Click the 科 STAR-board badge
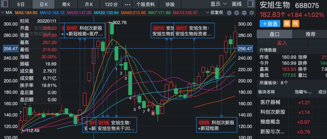The image size is (327, 139). (x=295, y=24)
